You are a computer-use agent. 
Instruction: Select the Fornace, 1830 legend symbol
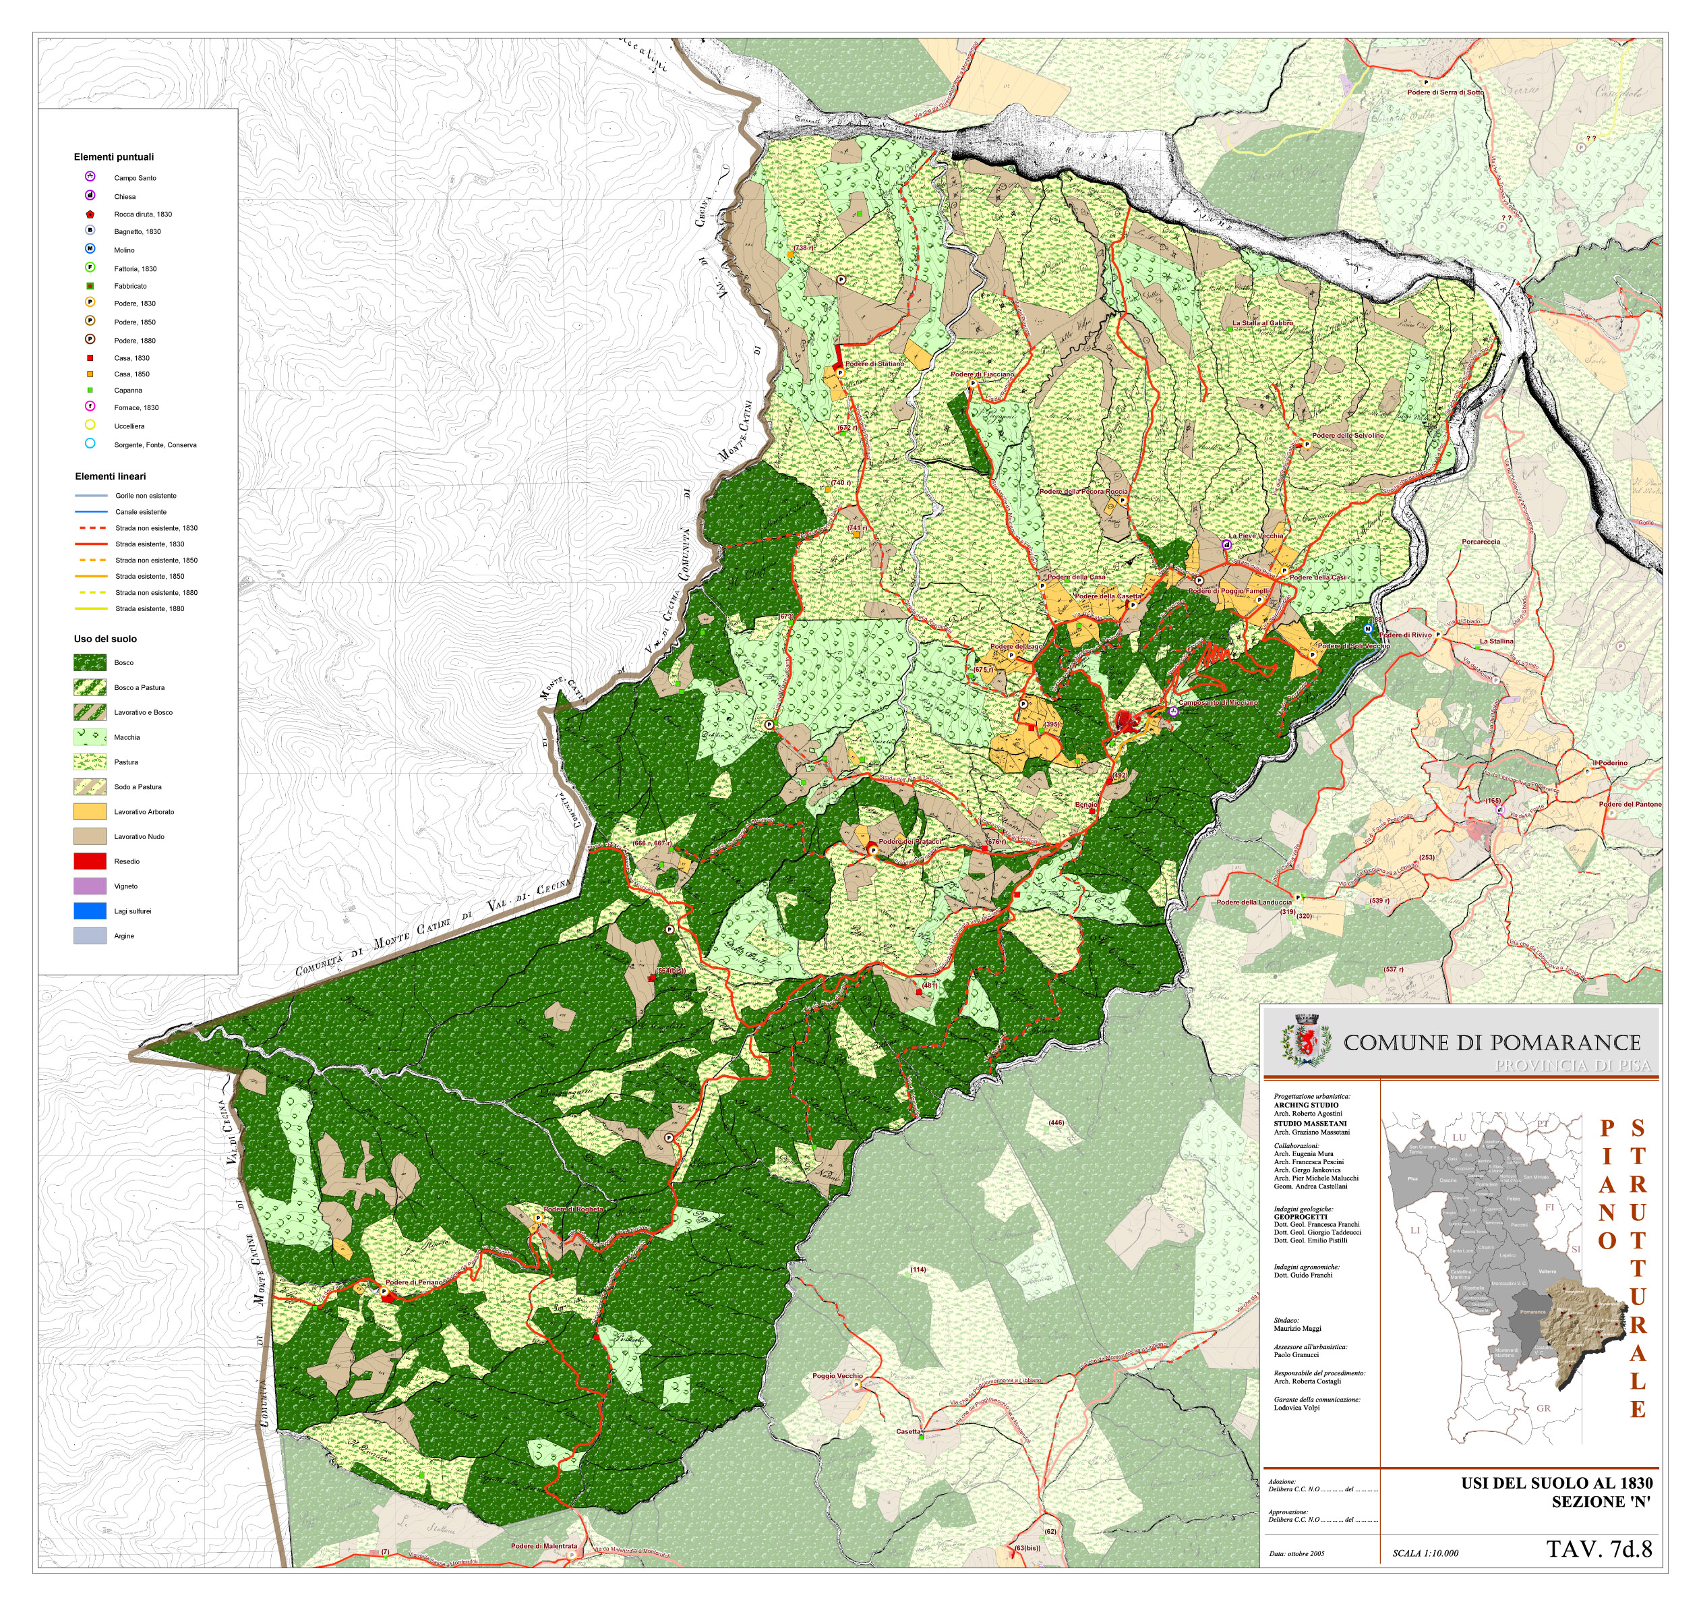click(90, 407)
